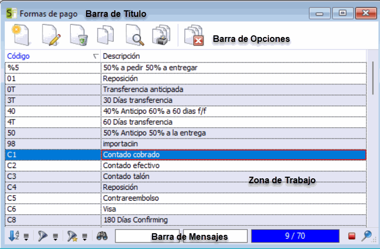Open dropdown next to A-Z sort icon
The width and height of the screenshot is (380, 249).
click(x=26, y=237)
